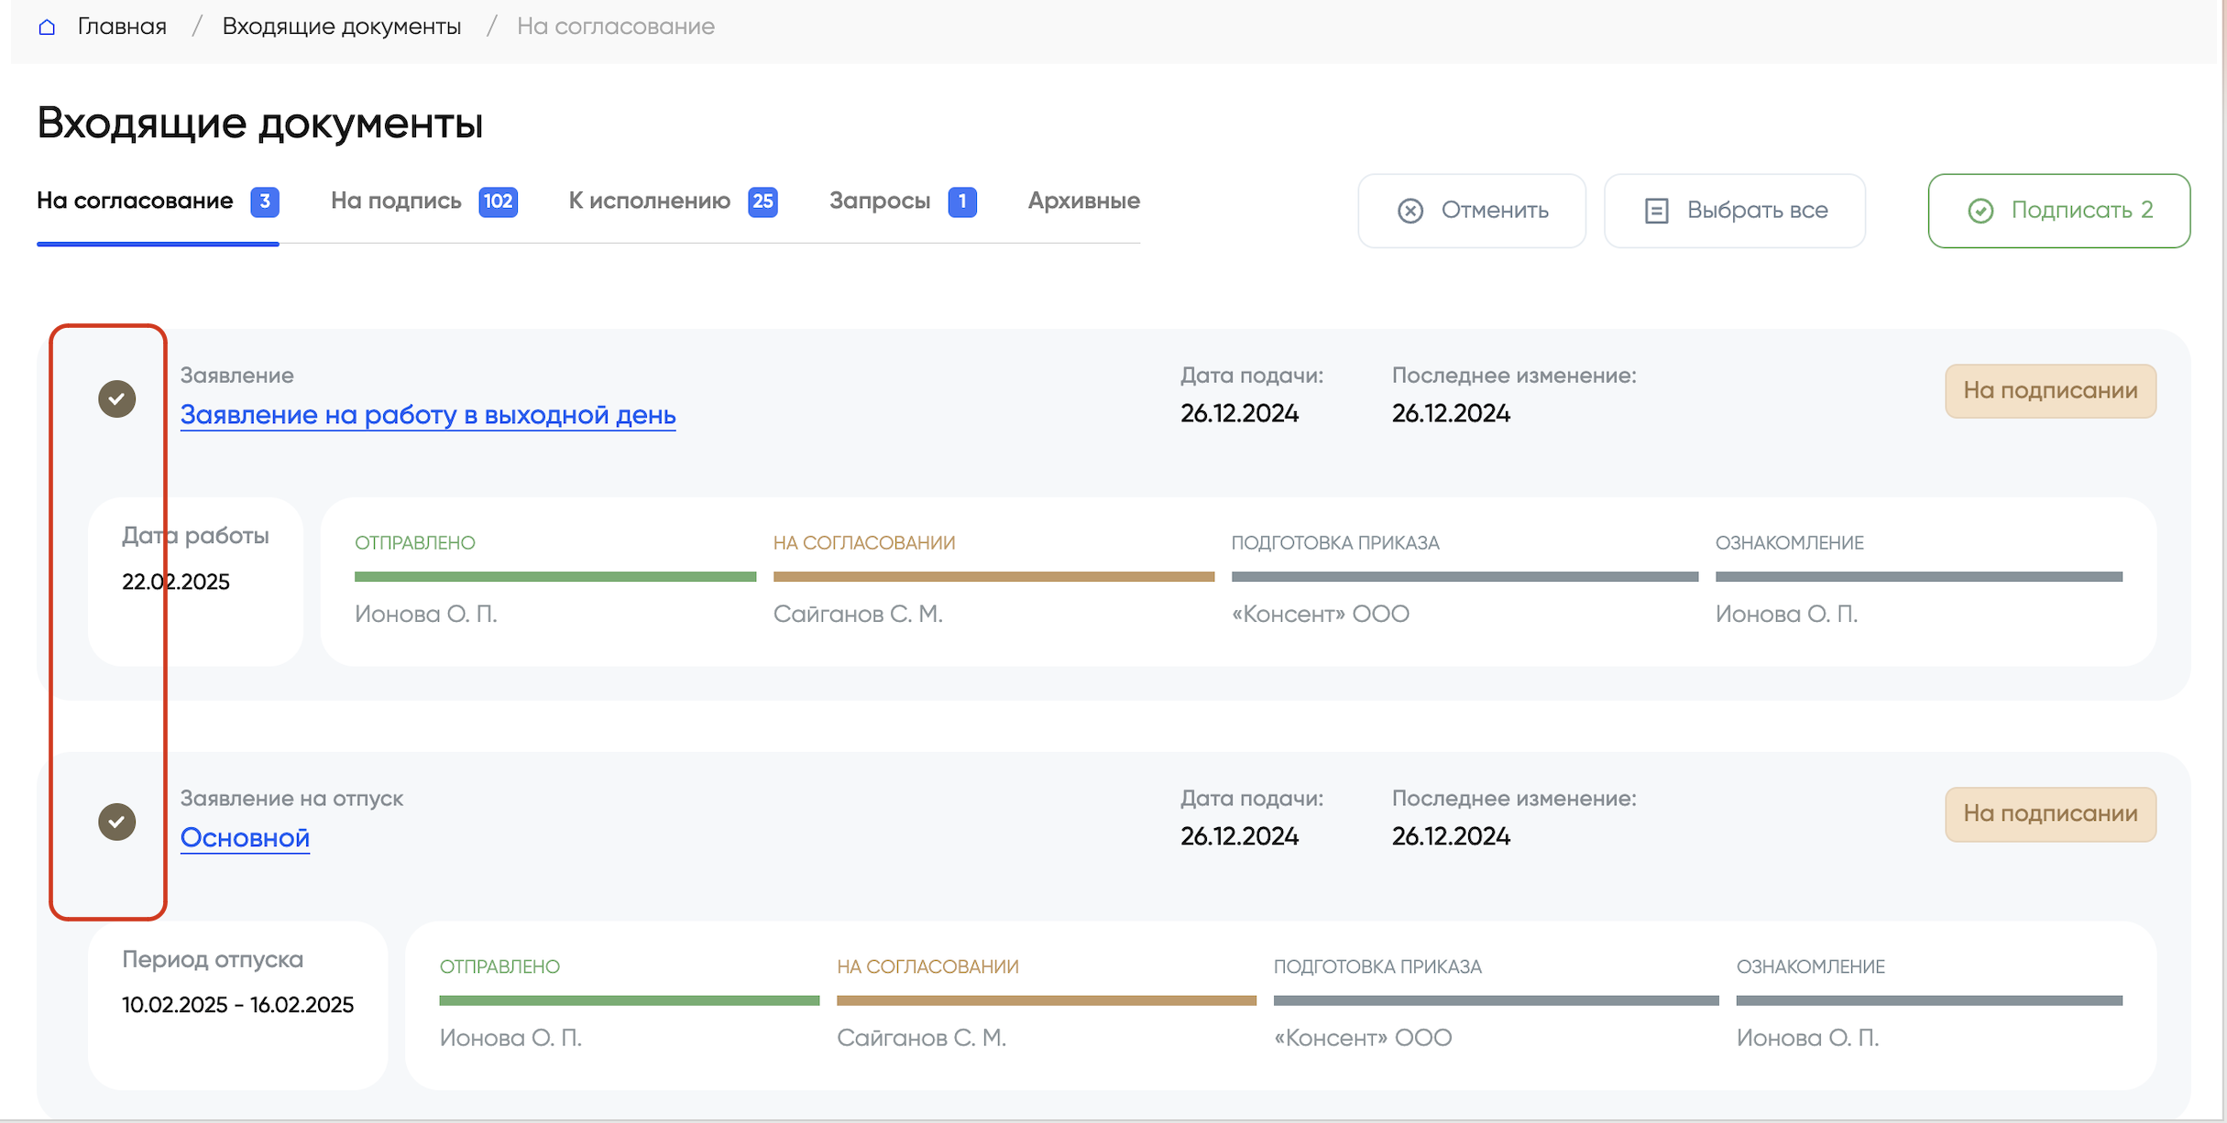Uncheck the weekend work application checkbox
The image size is (2227, 1123).
click(x=117, y=398)
